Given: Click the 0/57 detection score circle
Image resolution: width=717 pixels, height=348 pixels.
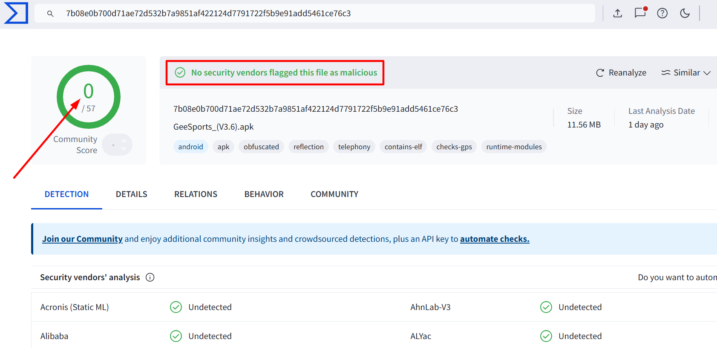Looking at the screenshot, I should tap(89, 97).
